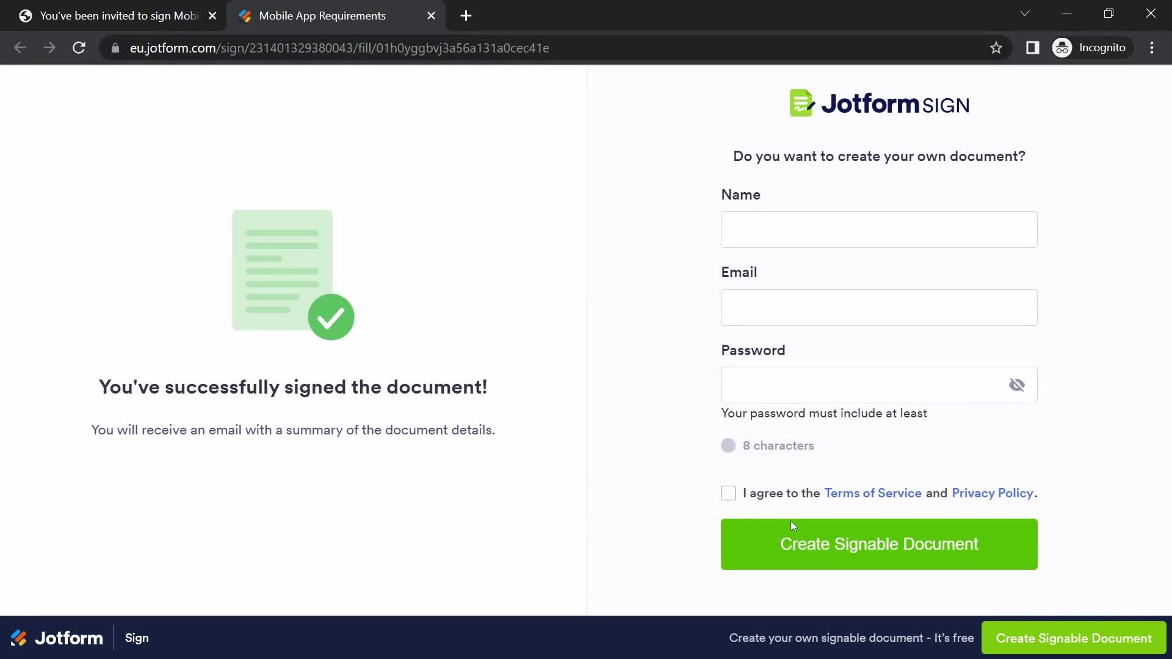Viewport: 1172px width, 659px height.
Task: Click the browser back navigation arrow icon
Action: [20, 48]
